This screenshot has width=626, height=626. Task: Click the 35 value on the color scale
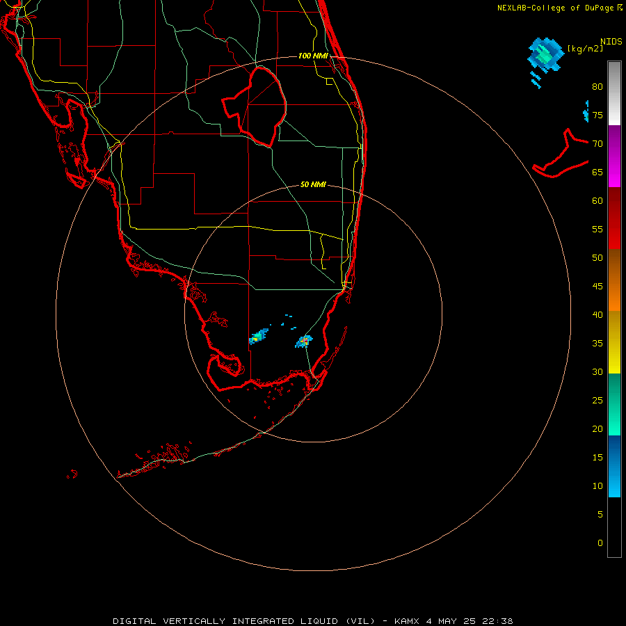597,344
